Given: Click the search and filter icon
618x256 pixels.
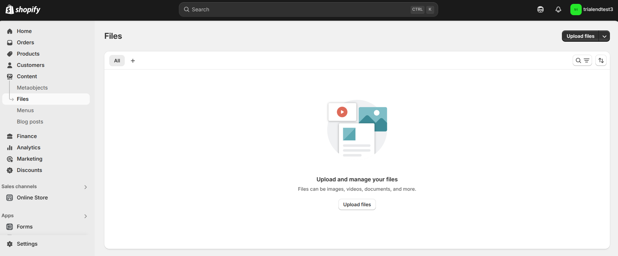Looking at the screenshot, I should 582,60.
